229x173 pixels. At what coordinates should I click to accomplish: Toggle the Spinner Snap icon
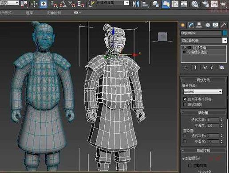[81, 4]
